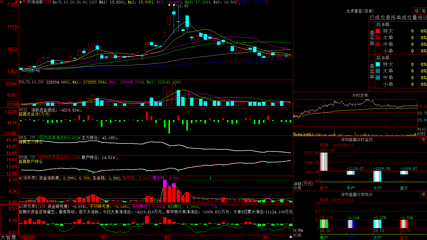
Task: Click the 大户 25.13 bar in 分类统计
Action: [x=377, y=224]
